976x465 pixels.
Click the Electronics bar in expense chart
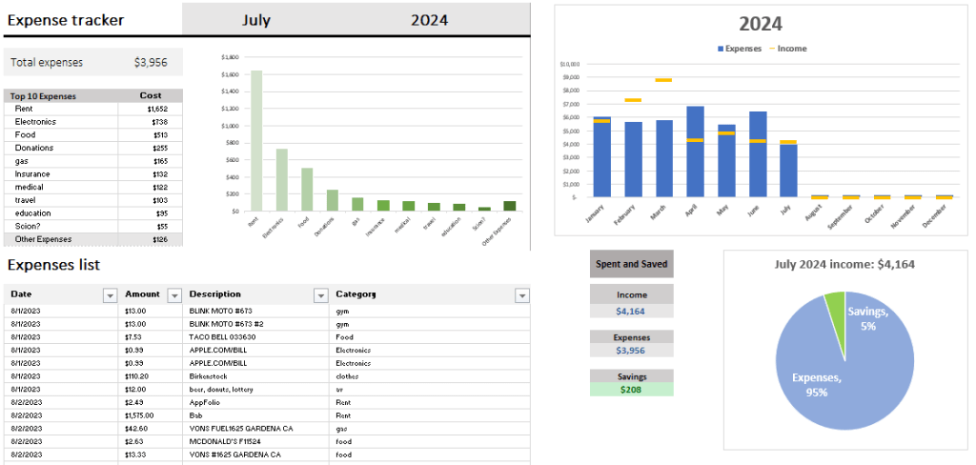tap(282, 180)
